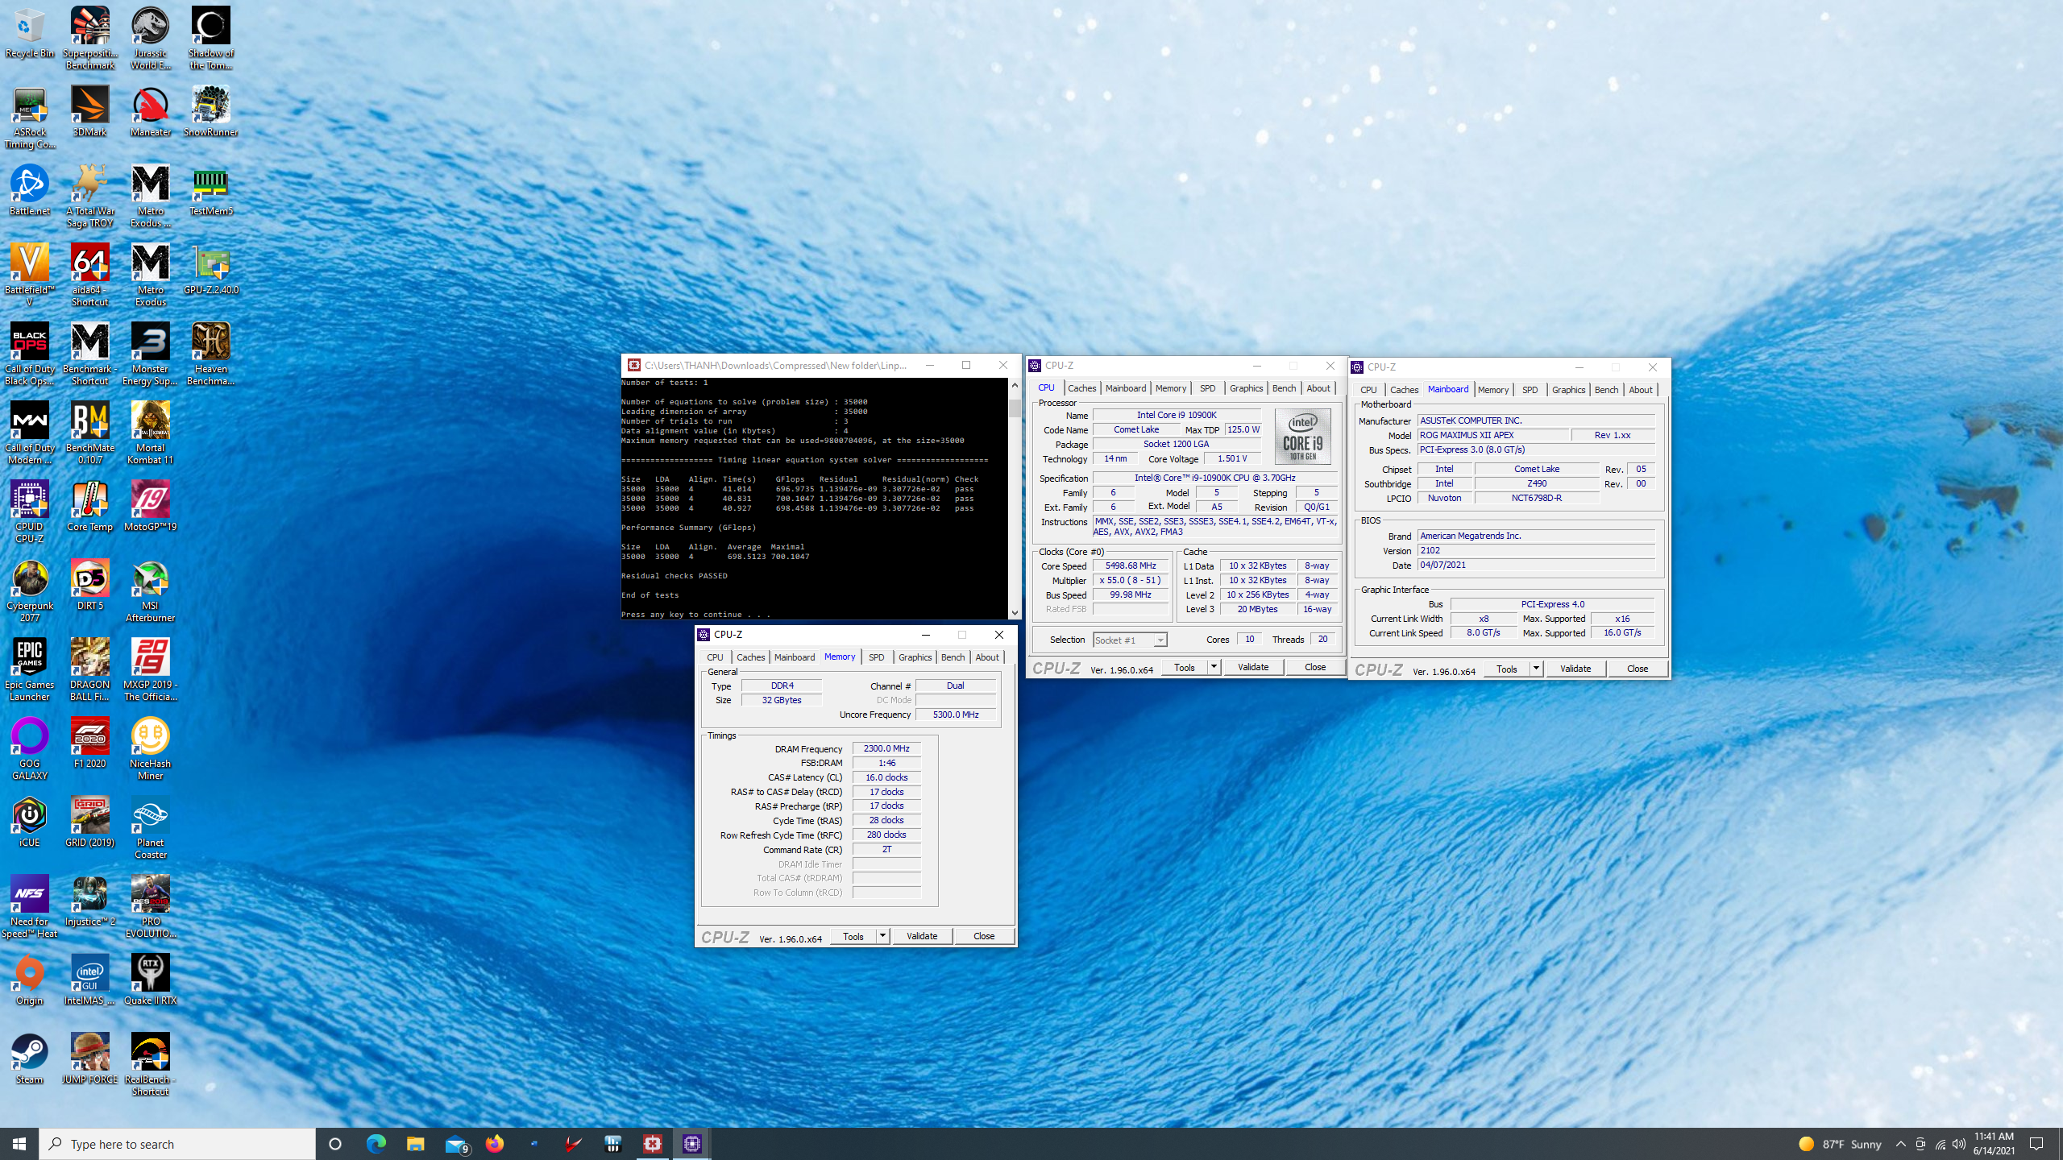Expand Tools arrow in the CPU-Z Memory window
The width and height of the screenshot is (2063, 1160).
[882, 936]
